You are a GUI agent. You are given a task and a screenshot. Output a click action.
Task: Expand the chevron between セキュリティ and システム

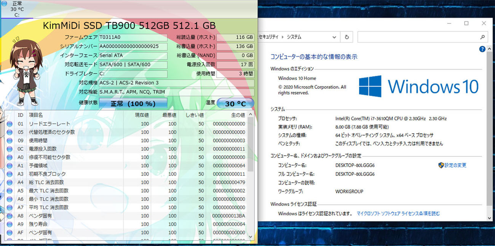283,37
